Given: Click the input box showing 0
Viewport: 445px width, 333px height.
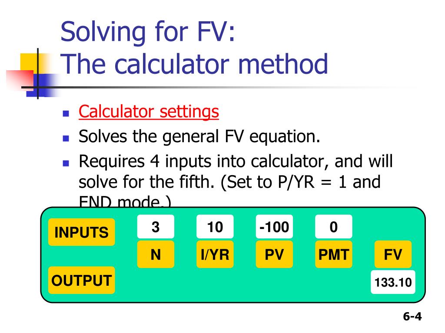Looking at the screenshot, I should pyautogui.click(x=333, y=226).
